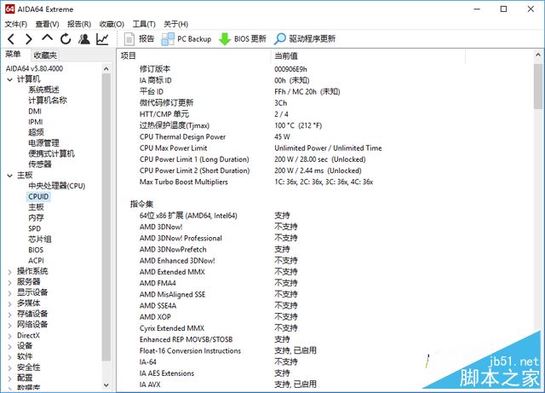Open the 文件(F) menu
The width and height of the screenshot is (545, 393).
tap(16, 24)
